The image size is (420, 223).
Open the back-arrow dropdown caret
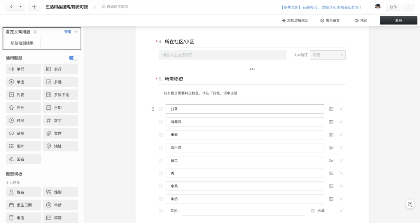pos(21,7)
